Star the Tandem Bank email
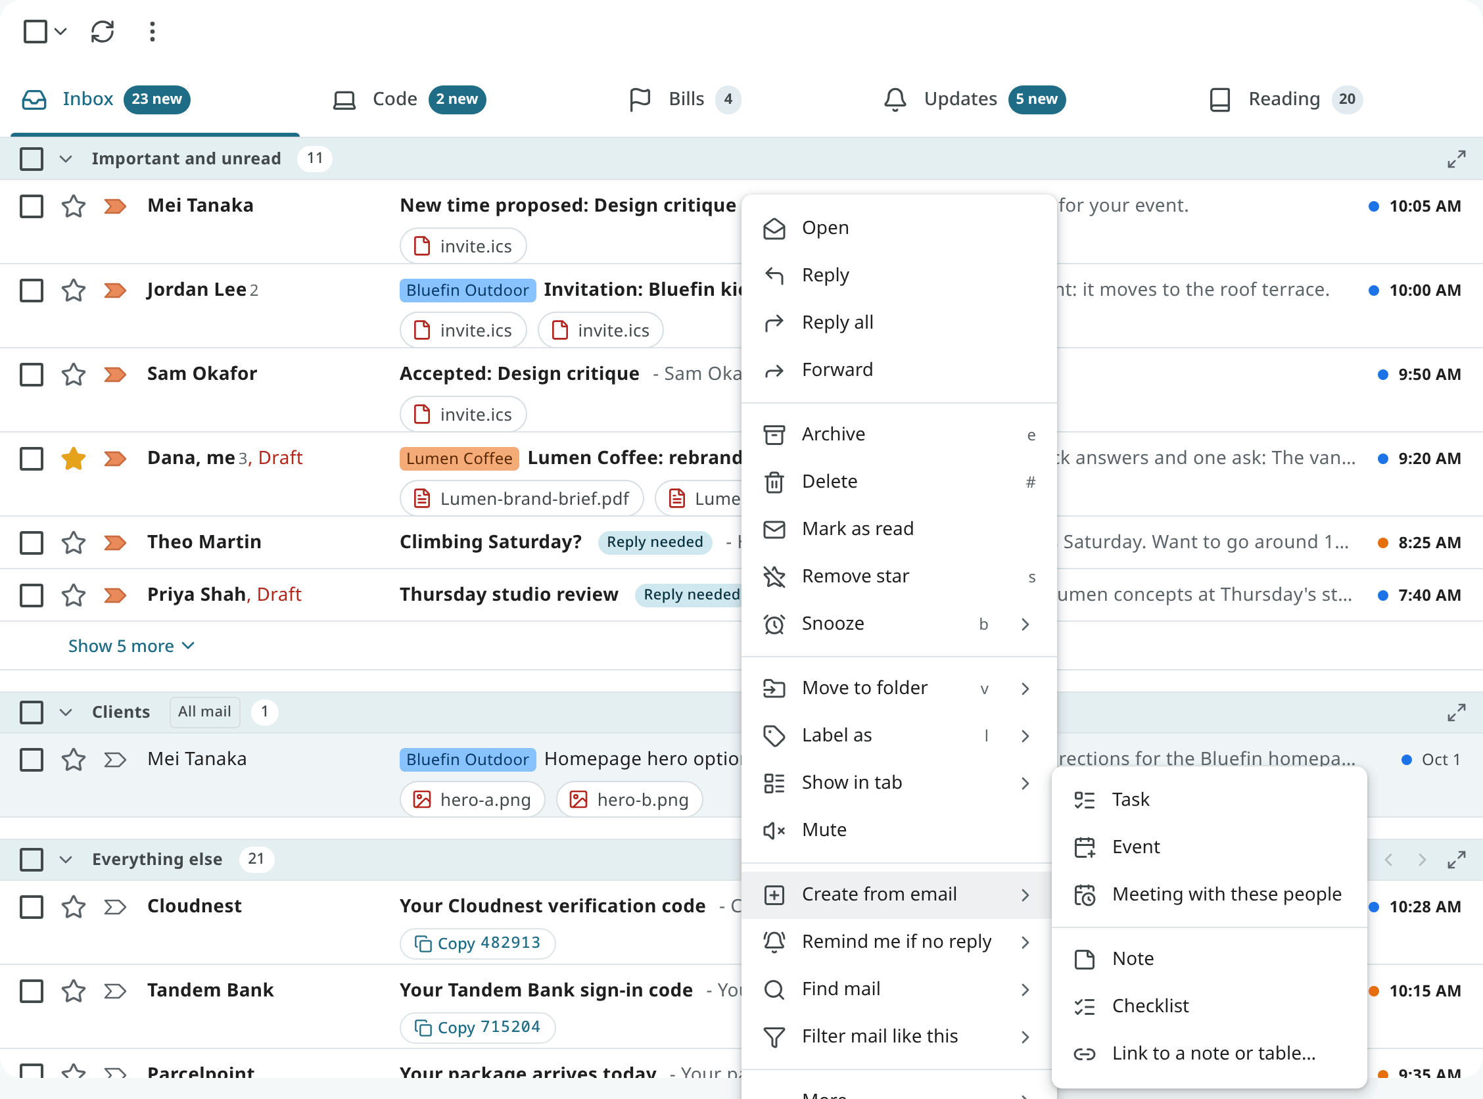Image resolution: width=1483 pixels, height=1099 pixels. [x=73, y=991]
